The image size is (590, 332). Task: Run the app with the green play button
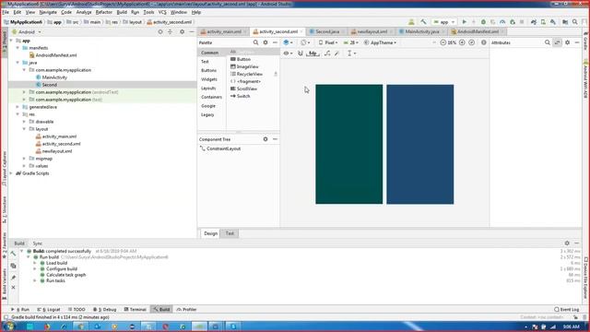pos(465,22)
